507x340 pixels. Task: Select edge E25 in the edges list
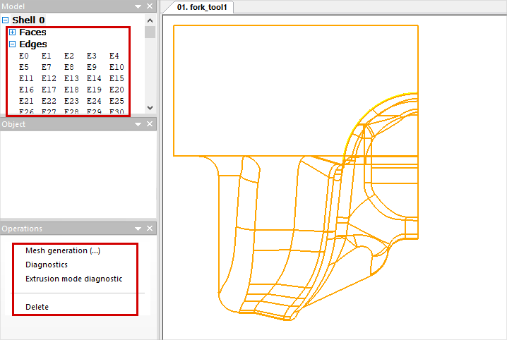coord(117,101)
